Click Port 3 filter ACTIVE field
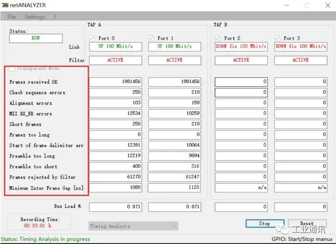Image resolution: width=336 pixels, height=244 pixels. click(x=301, y=60)
